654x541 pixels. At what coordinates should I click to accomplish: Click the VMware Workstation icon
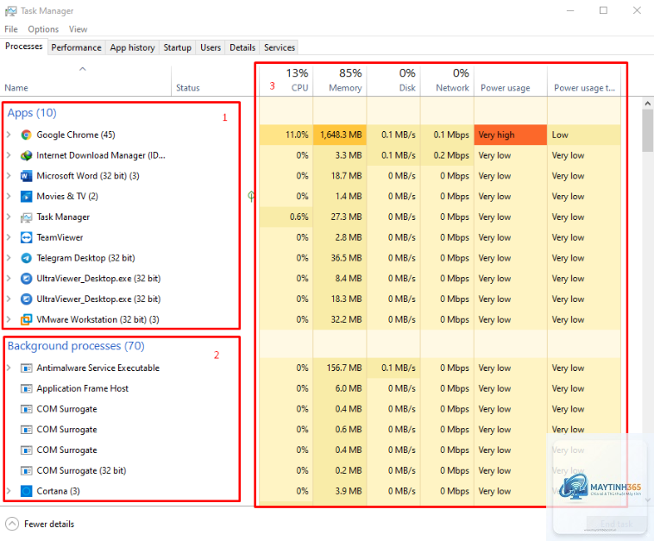click(26, 319)
